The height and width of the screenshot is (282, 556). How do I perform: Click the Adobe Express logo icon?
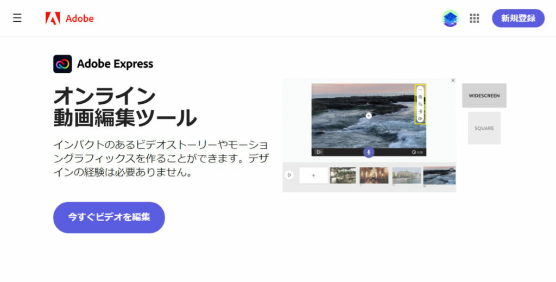click(x=63, y=64)
